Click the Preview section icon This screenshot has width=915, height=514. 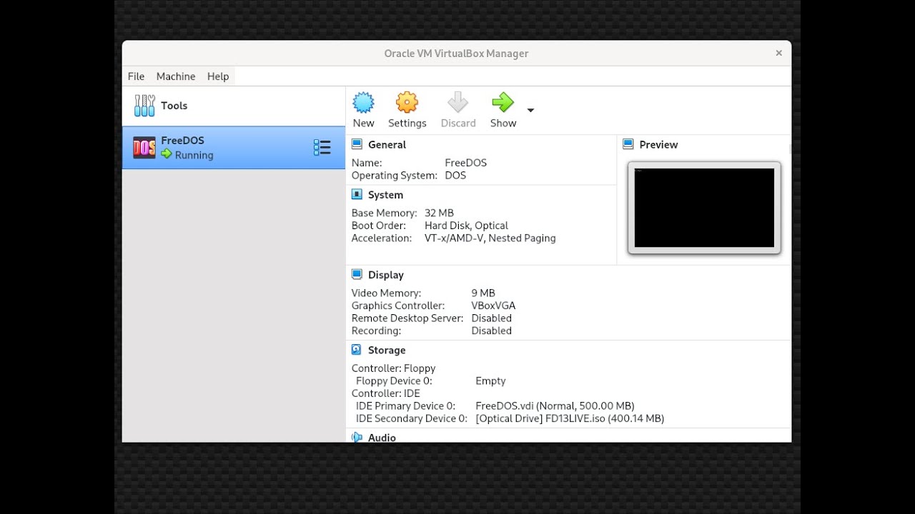tap(628, 144)
